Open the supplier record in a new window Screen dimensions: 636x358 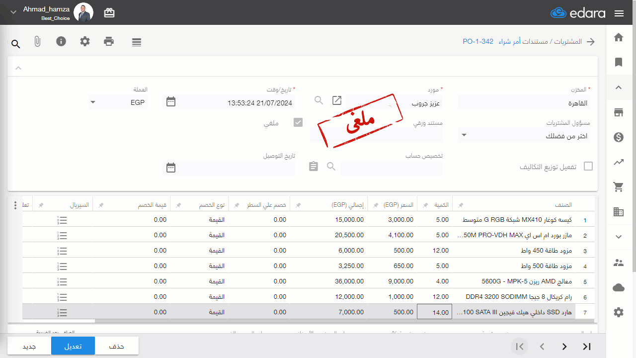337,100
